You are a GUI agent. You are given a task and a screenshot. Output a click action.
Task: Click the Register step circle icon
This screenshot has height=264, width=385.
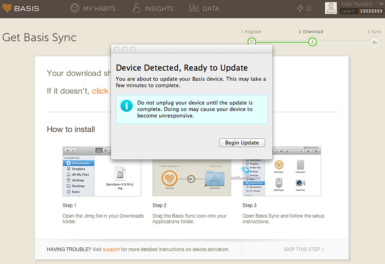(x=252, y=42)
